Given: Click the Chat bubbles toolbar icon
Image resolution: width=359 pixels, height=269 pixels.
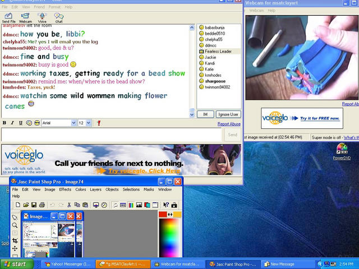Looking at the screenshot, I should (x=59, y=17).
